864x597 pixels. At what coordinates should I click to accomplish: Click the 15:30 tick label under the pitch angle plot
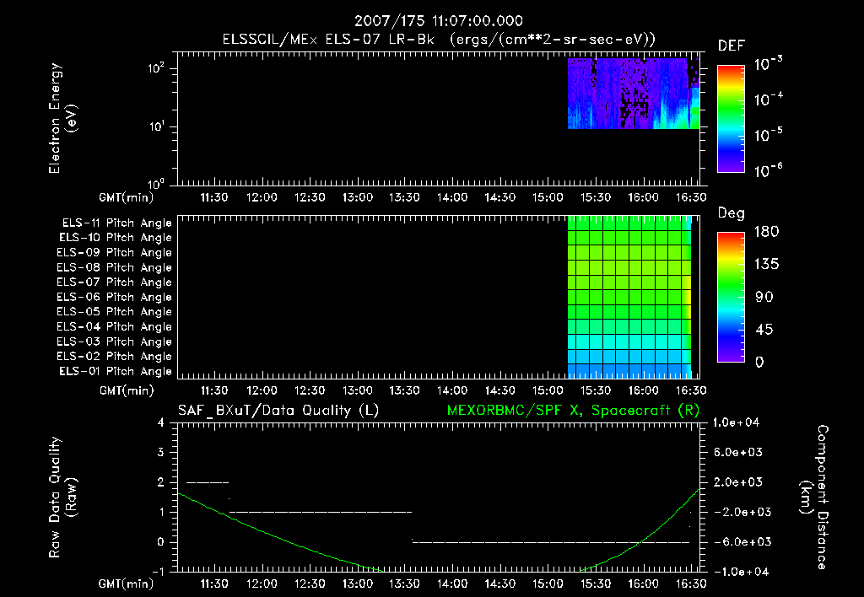tap(596, 391)
